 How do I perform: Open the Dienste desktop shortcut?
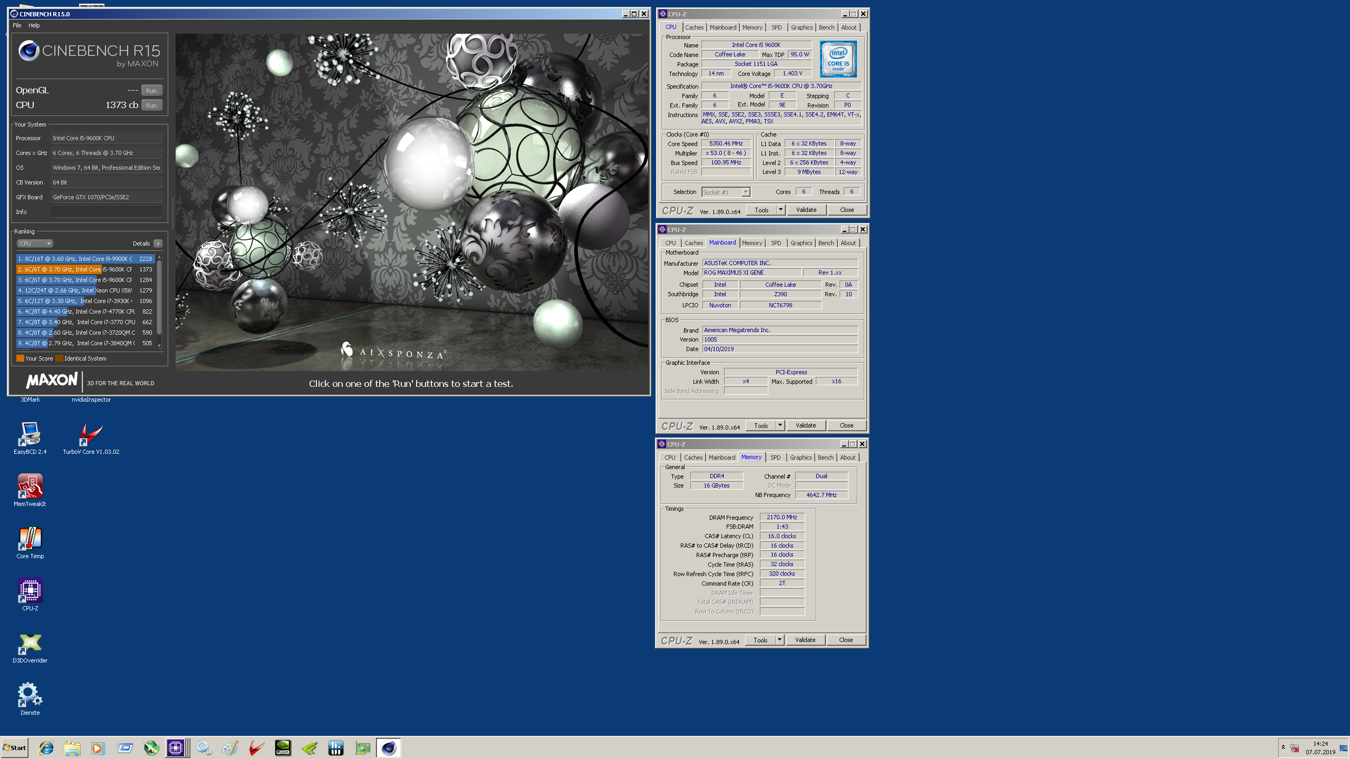[x=30, y=699]
